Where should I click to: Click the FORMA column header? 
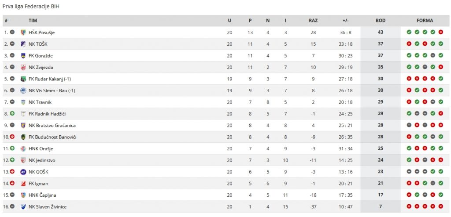click(x=425, y=21)
